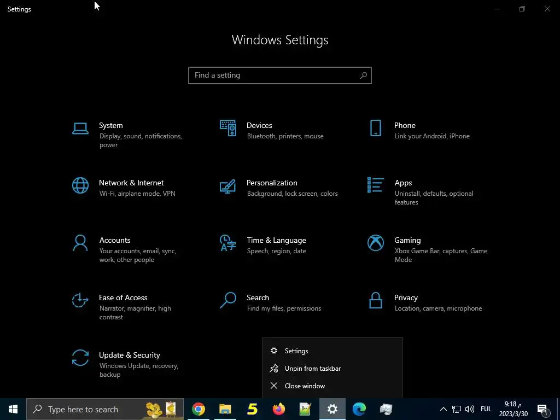Click the Privacy padlock icon

pyautogui.click(x=375, y=300)
